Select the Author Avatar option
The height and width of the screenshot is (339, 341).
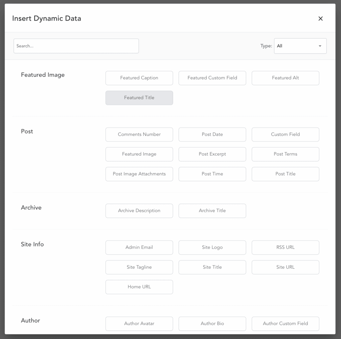139,324
